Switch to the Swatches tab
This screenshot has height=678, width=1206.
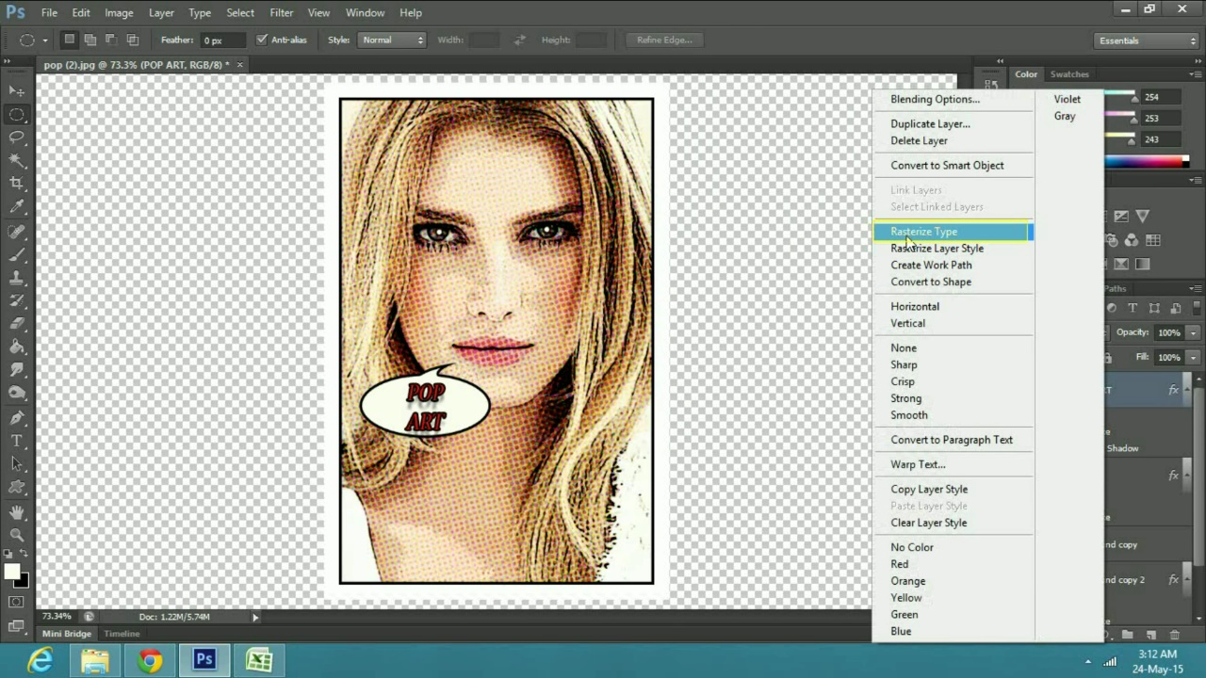tap(1069, 74)
